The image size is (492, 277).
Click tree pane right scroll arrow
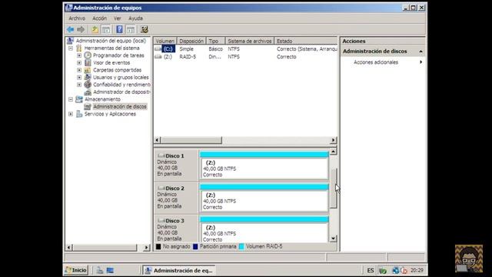146,248
